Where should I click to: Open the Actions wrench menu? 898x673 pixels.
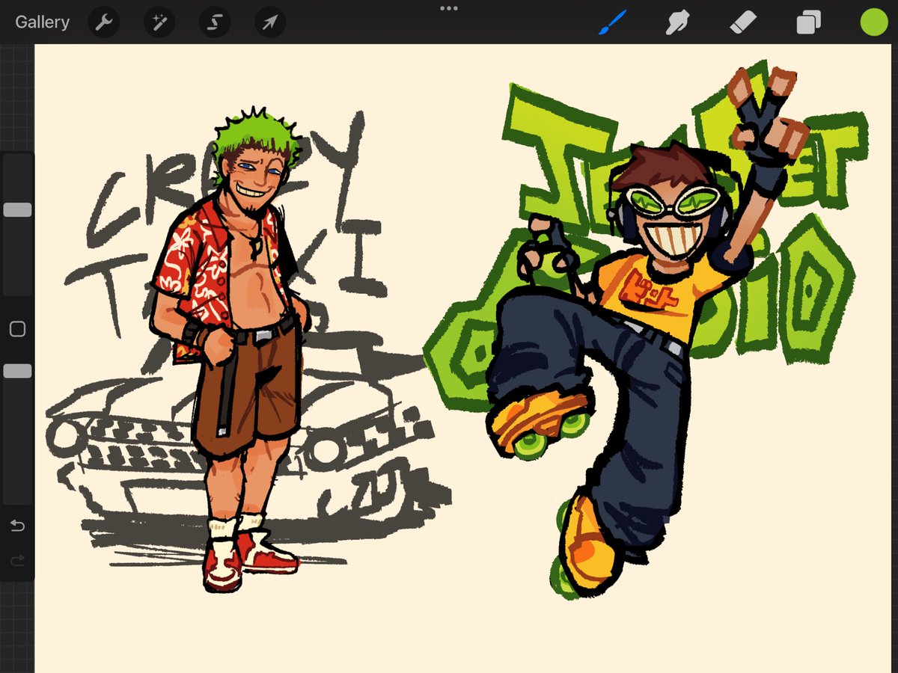coord(104,23)
